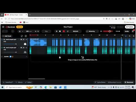This screenshot has width=136, height=102.
Task: Click the track 02 pan knob
Action: (x=25, y=52)
